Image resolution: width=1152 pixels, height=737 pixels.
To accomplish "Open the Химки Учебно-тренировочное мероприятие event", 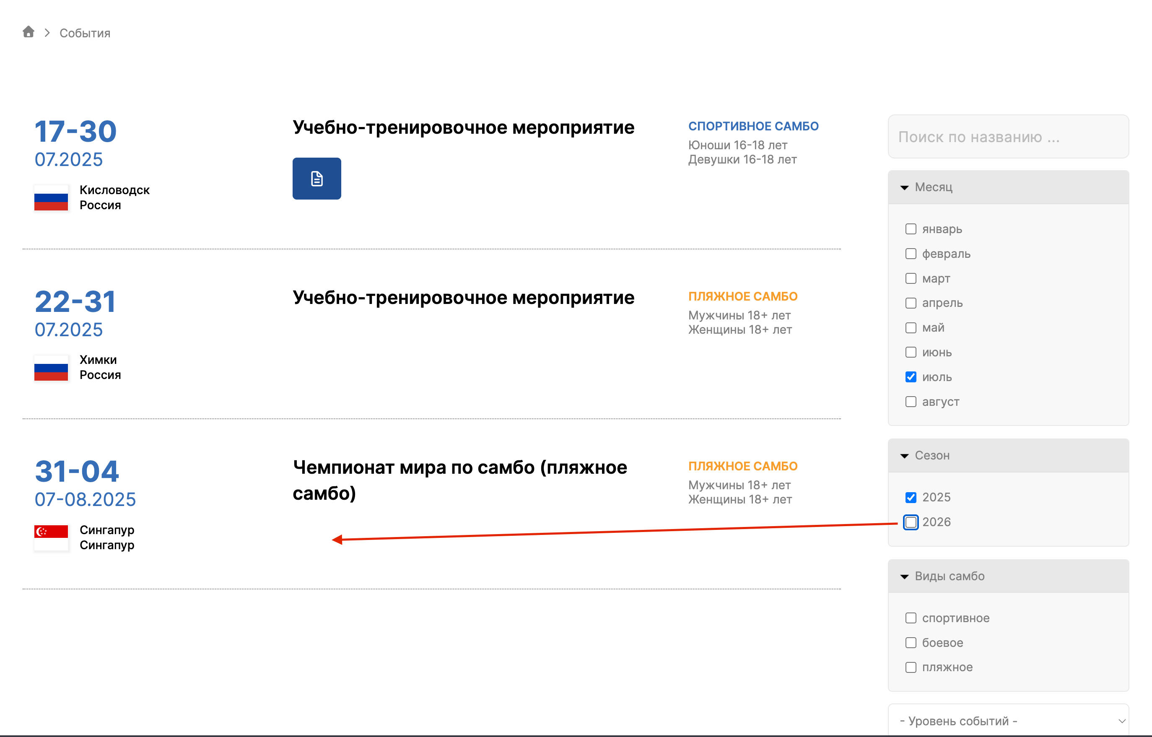I will (x=464, y=298).
